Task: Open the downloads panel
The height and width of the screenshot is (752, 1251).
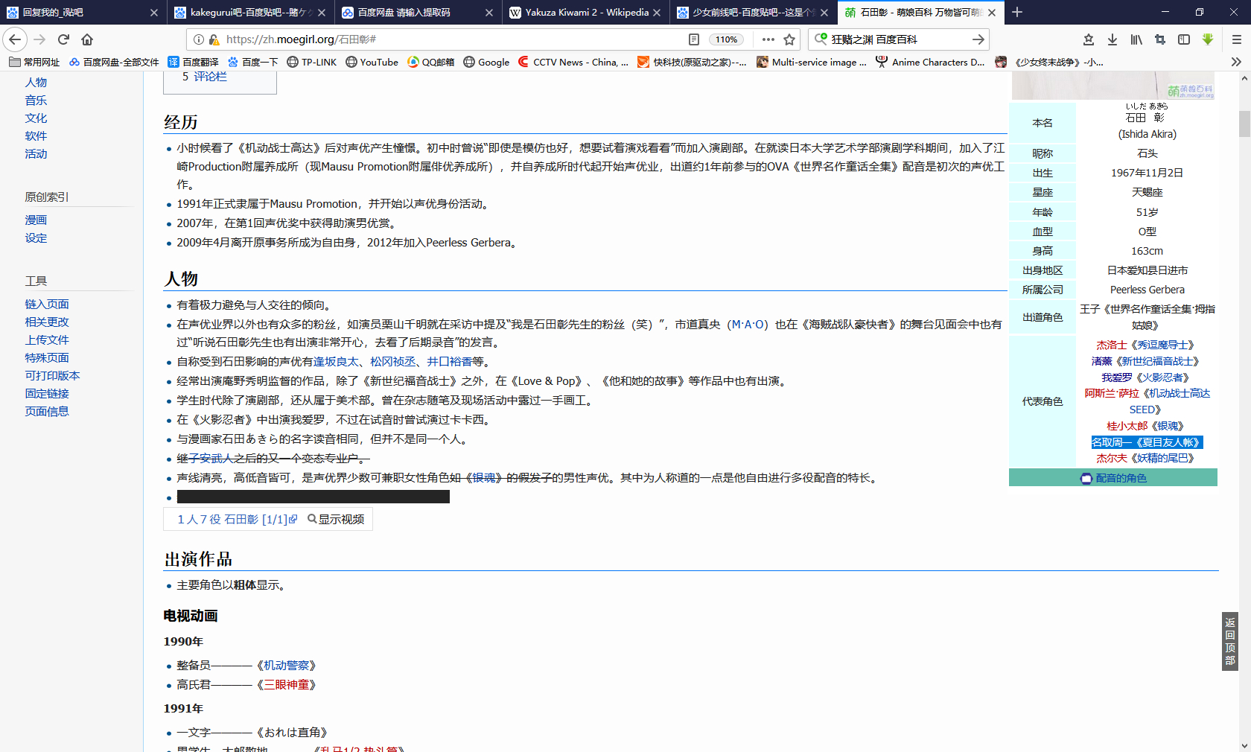Action: tap(1112, 39)
